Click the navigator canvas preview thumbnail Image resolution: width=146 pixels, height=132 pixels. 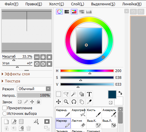tap(27, 31)
